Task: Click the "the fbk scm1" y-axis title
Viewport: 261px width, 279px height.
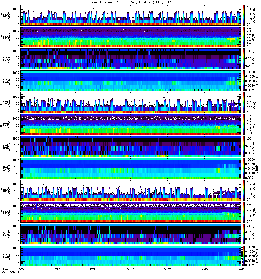Action: [7, 256]
